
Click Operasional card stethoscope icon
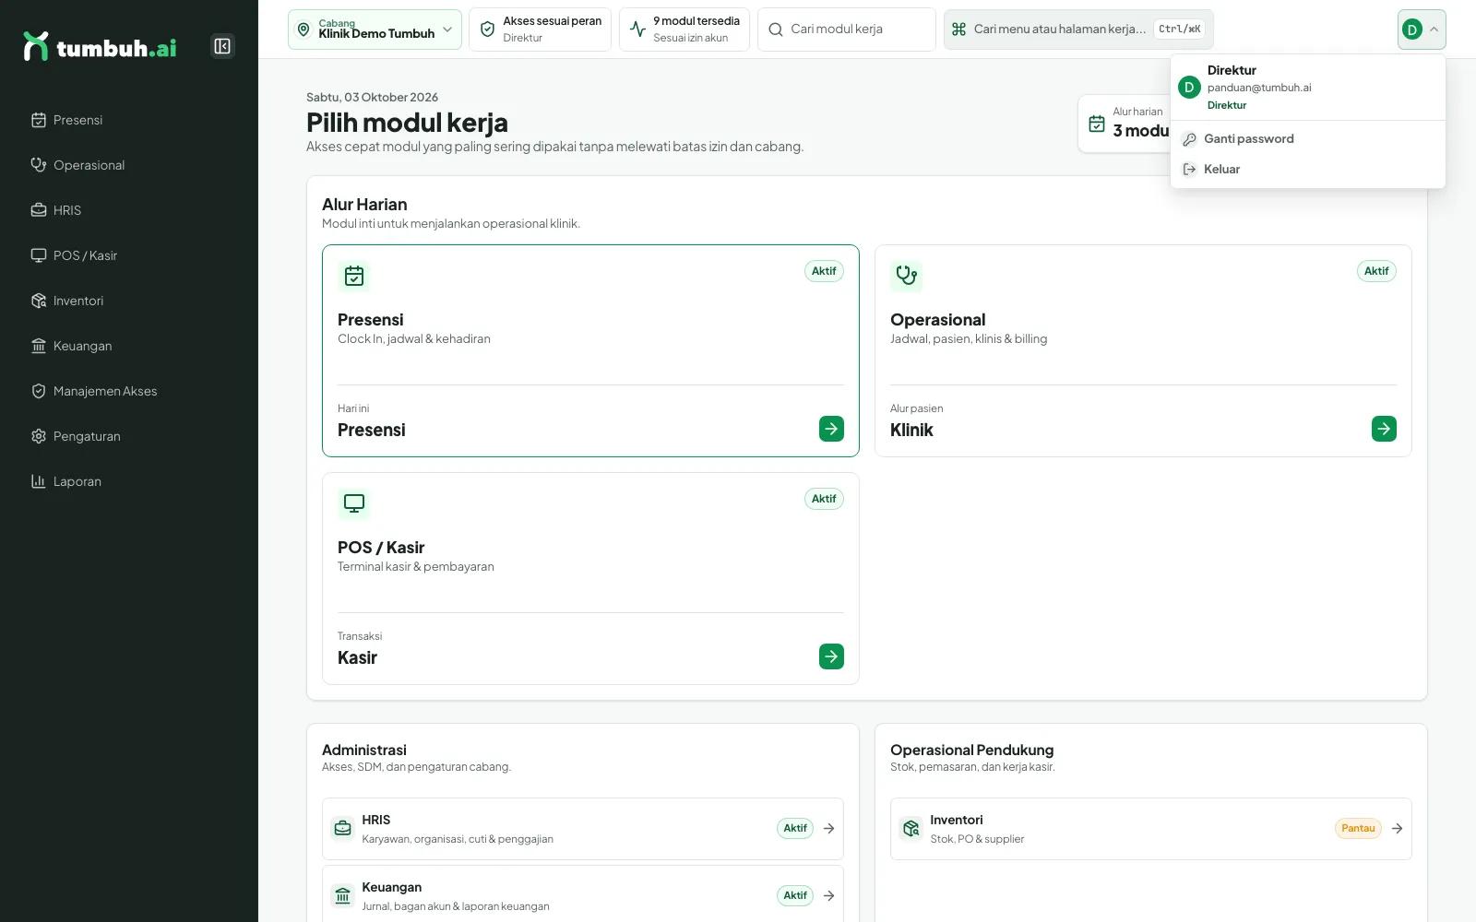[907, 276]
